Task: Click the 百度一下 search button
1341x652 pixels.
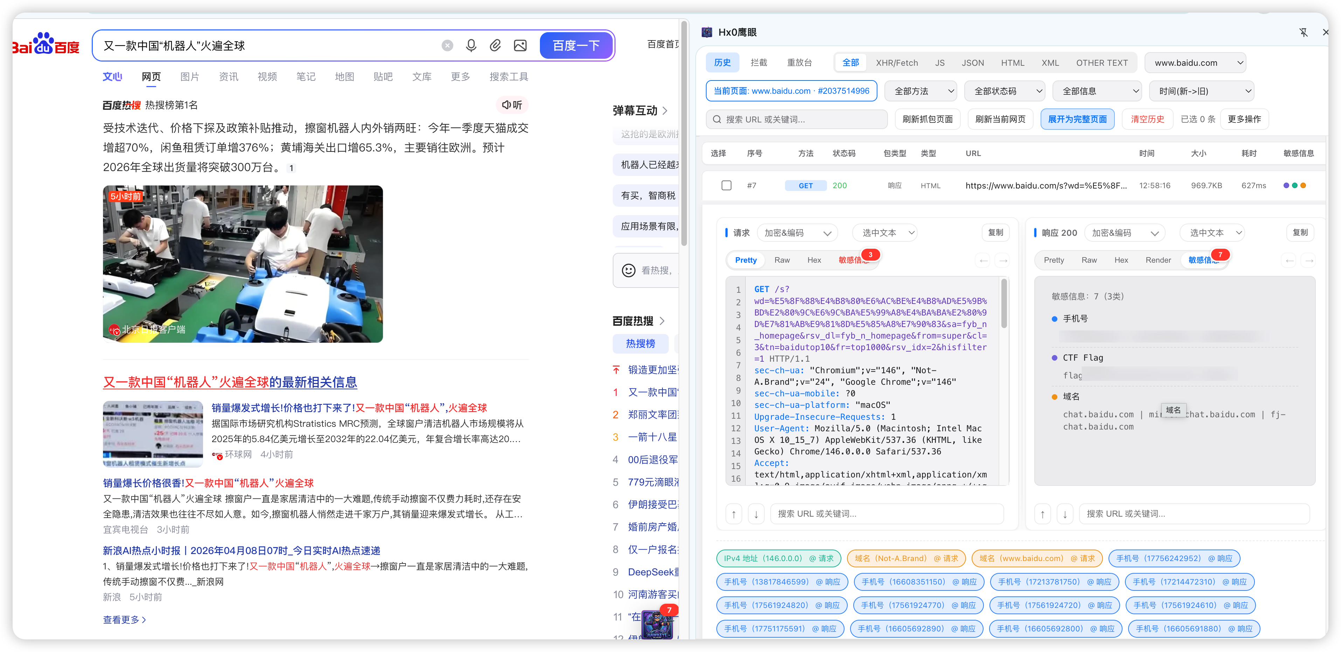Action: (x=576, y=46)
